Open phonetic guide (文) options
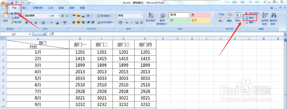 tap(65, 23)
